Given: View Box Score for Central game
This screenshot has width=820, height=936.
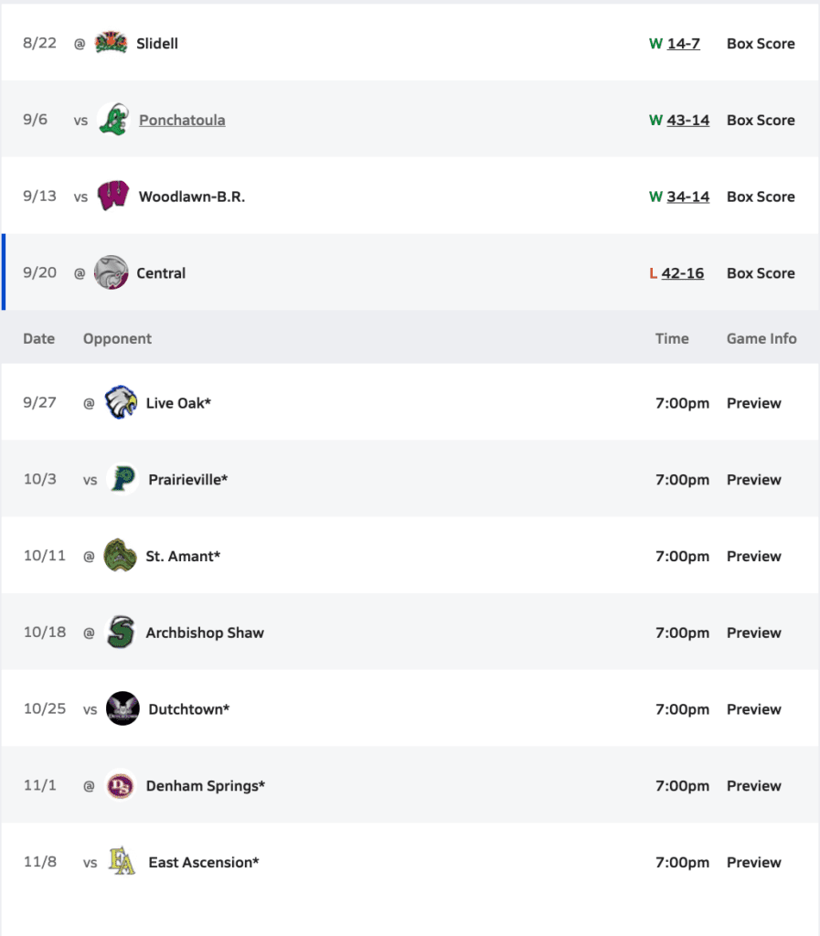Looking at the screenshot, I should (761, 273).
